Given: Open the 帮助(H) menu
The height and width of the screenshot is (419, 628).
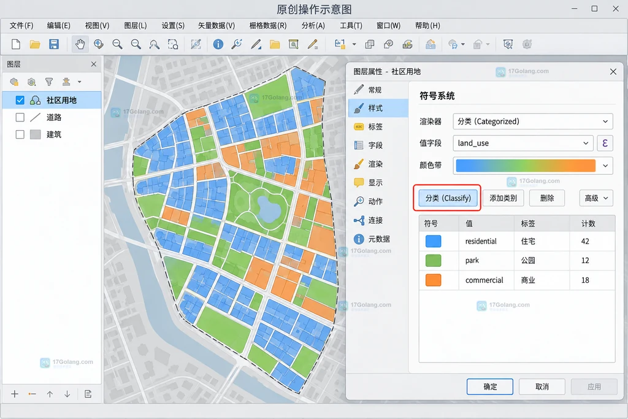Looking at the screenshot, I should click(427, 26).
